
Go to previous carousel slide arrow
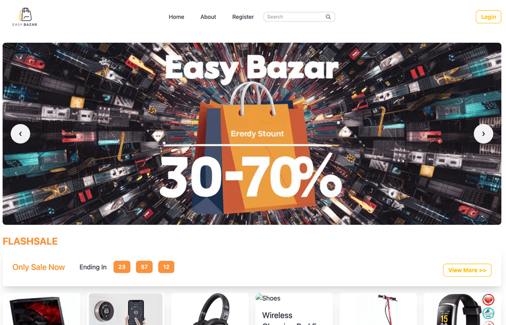pyautogui.click(x=20, y=134)
